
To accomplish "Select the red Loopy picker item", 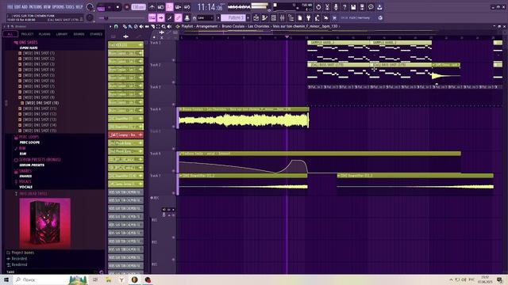I will [125, 135].
